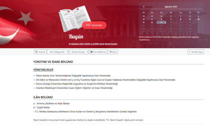
Task: Select August 3 in the calendar
Action: 198,16
